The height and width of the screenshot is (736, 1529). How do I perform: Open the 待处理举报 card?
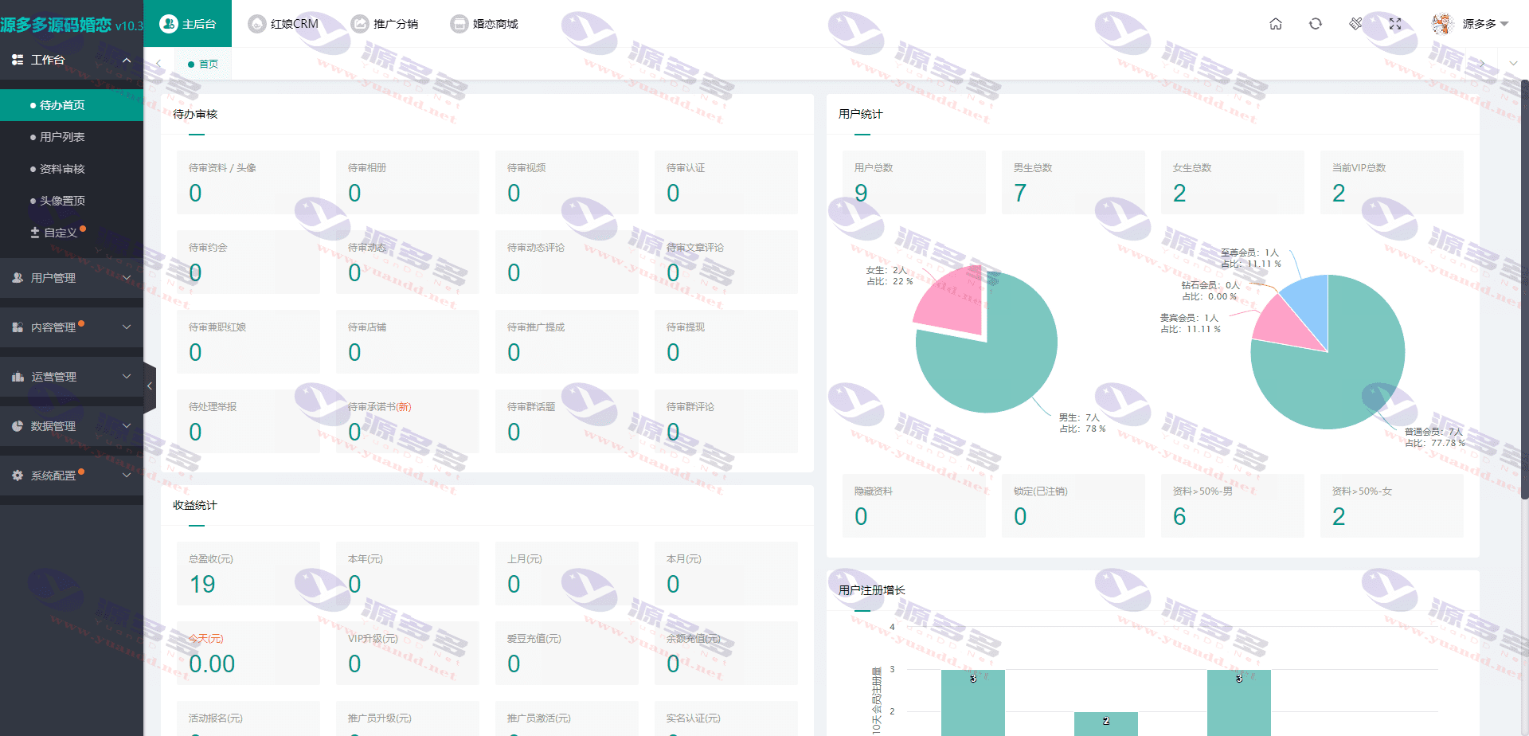tap(248, 421)
